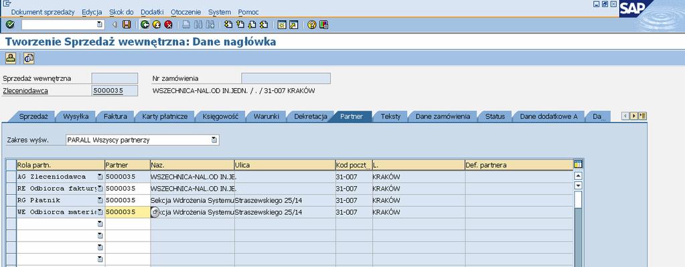Switch to the Wysyłka tab
This screenshot has height=267, width=685.
76,116
